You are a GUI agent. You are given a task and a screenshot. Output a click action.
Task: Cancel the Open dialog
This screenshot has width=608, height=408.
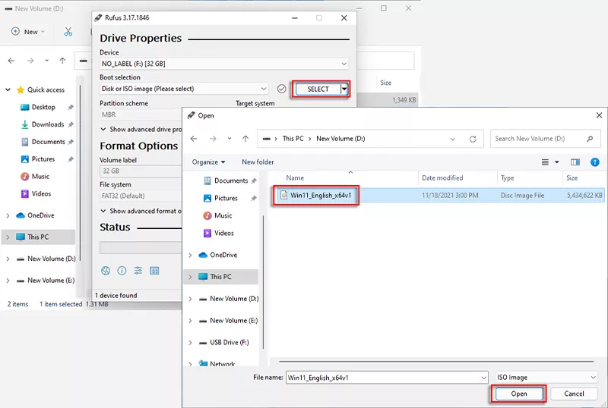click(574, 394)
